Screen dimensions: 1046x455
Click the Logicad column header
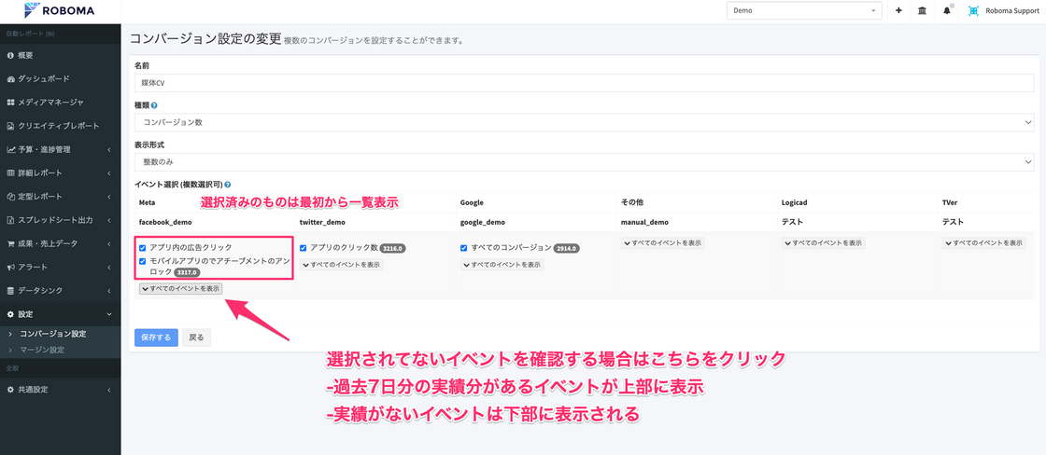[795, 201]
